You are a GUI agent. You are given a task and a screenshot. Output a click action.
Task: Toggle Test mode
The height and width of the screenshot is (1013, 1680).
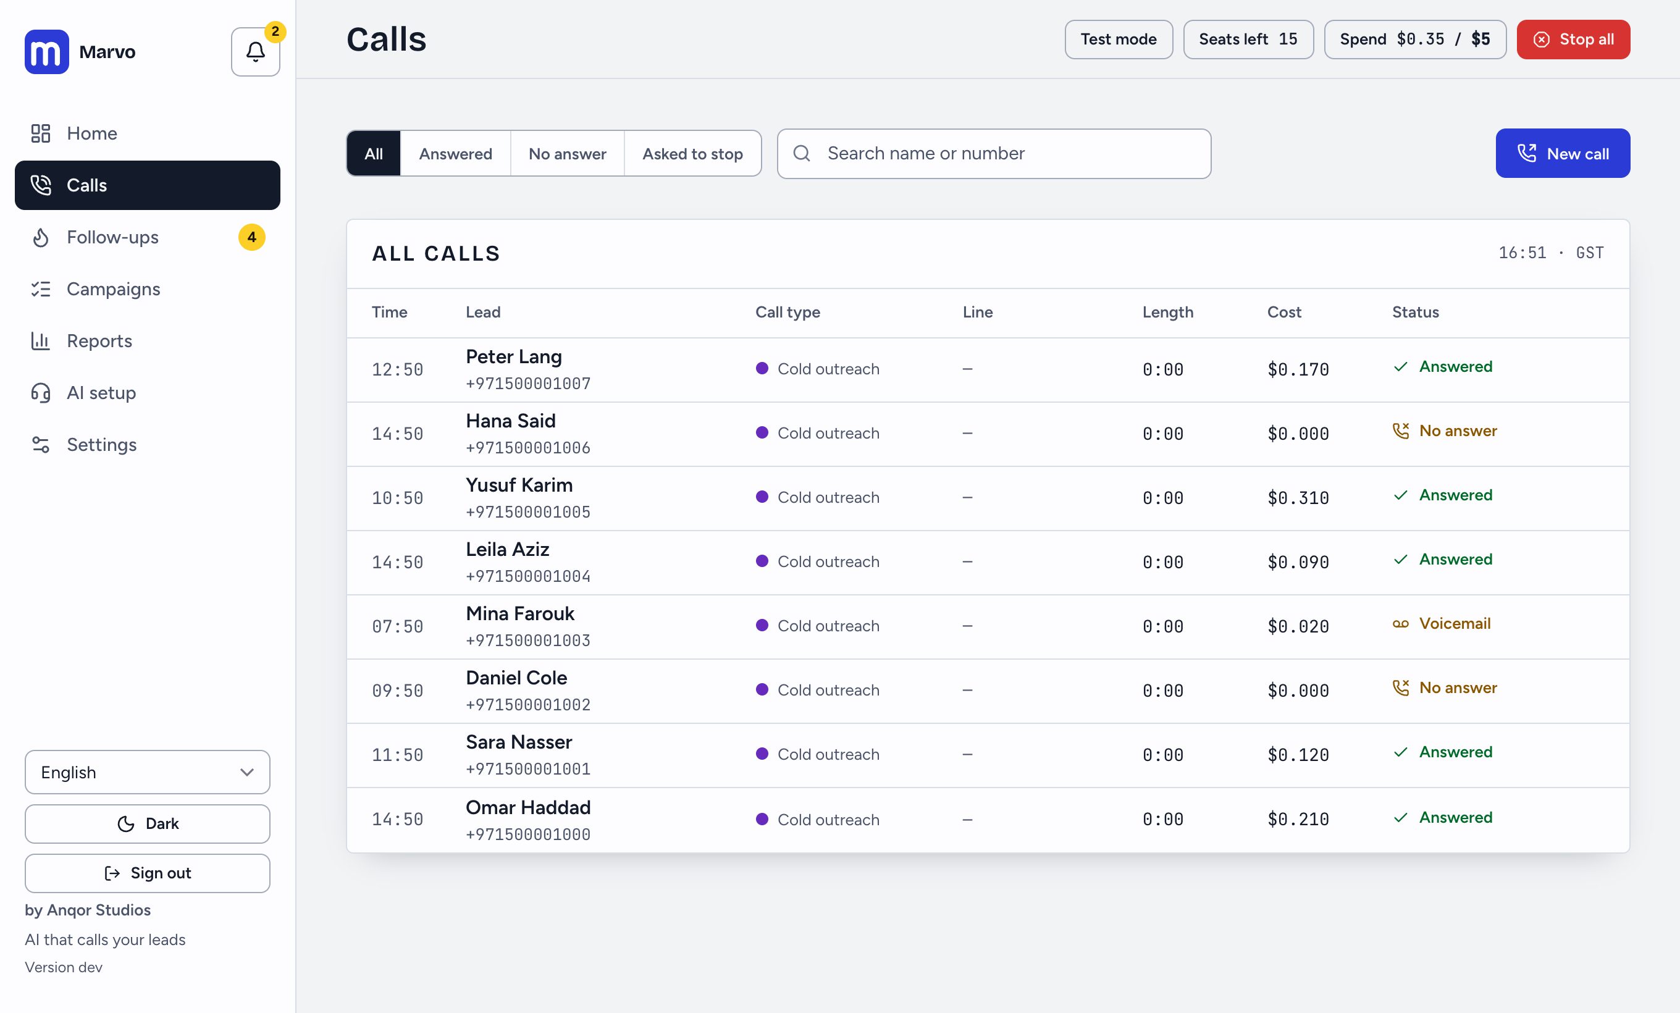tap(1118, 40)
